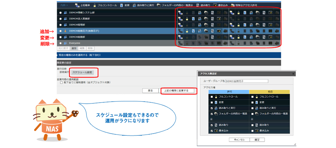Image resolution: width=336 pixels, height=148 pixels.
Task: Click the Everyone row name text
Action: (75, 43)
